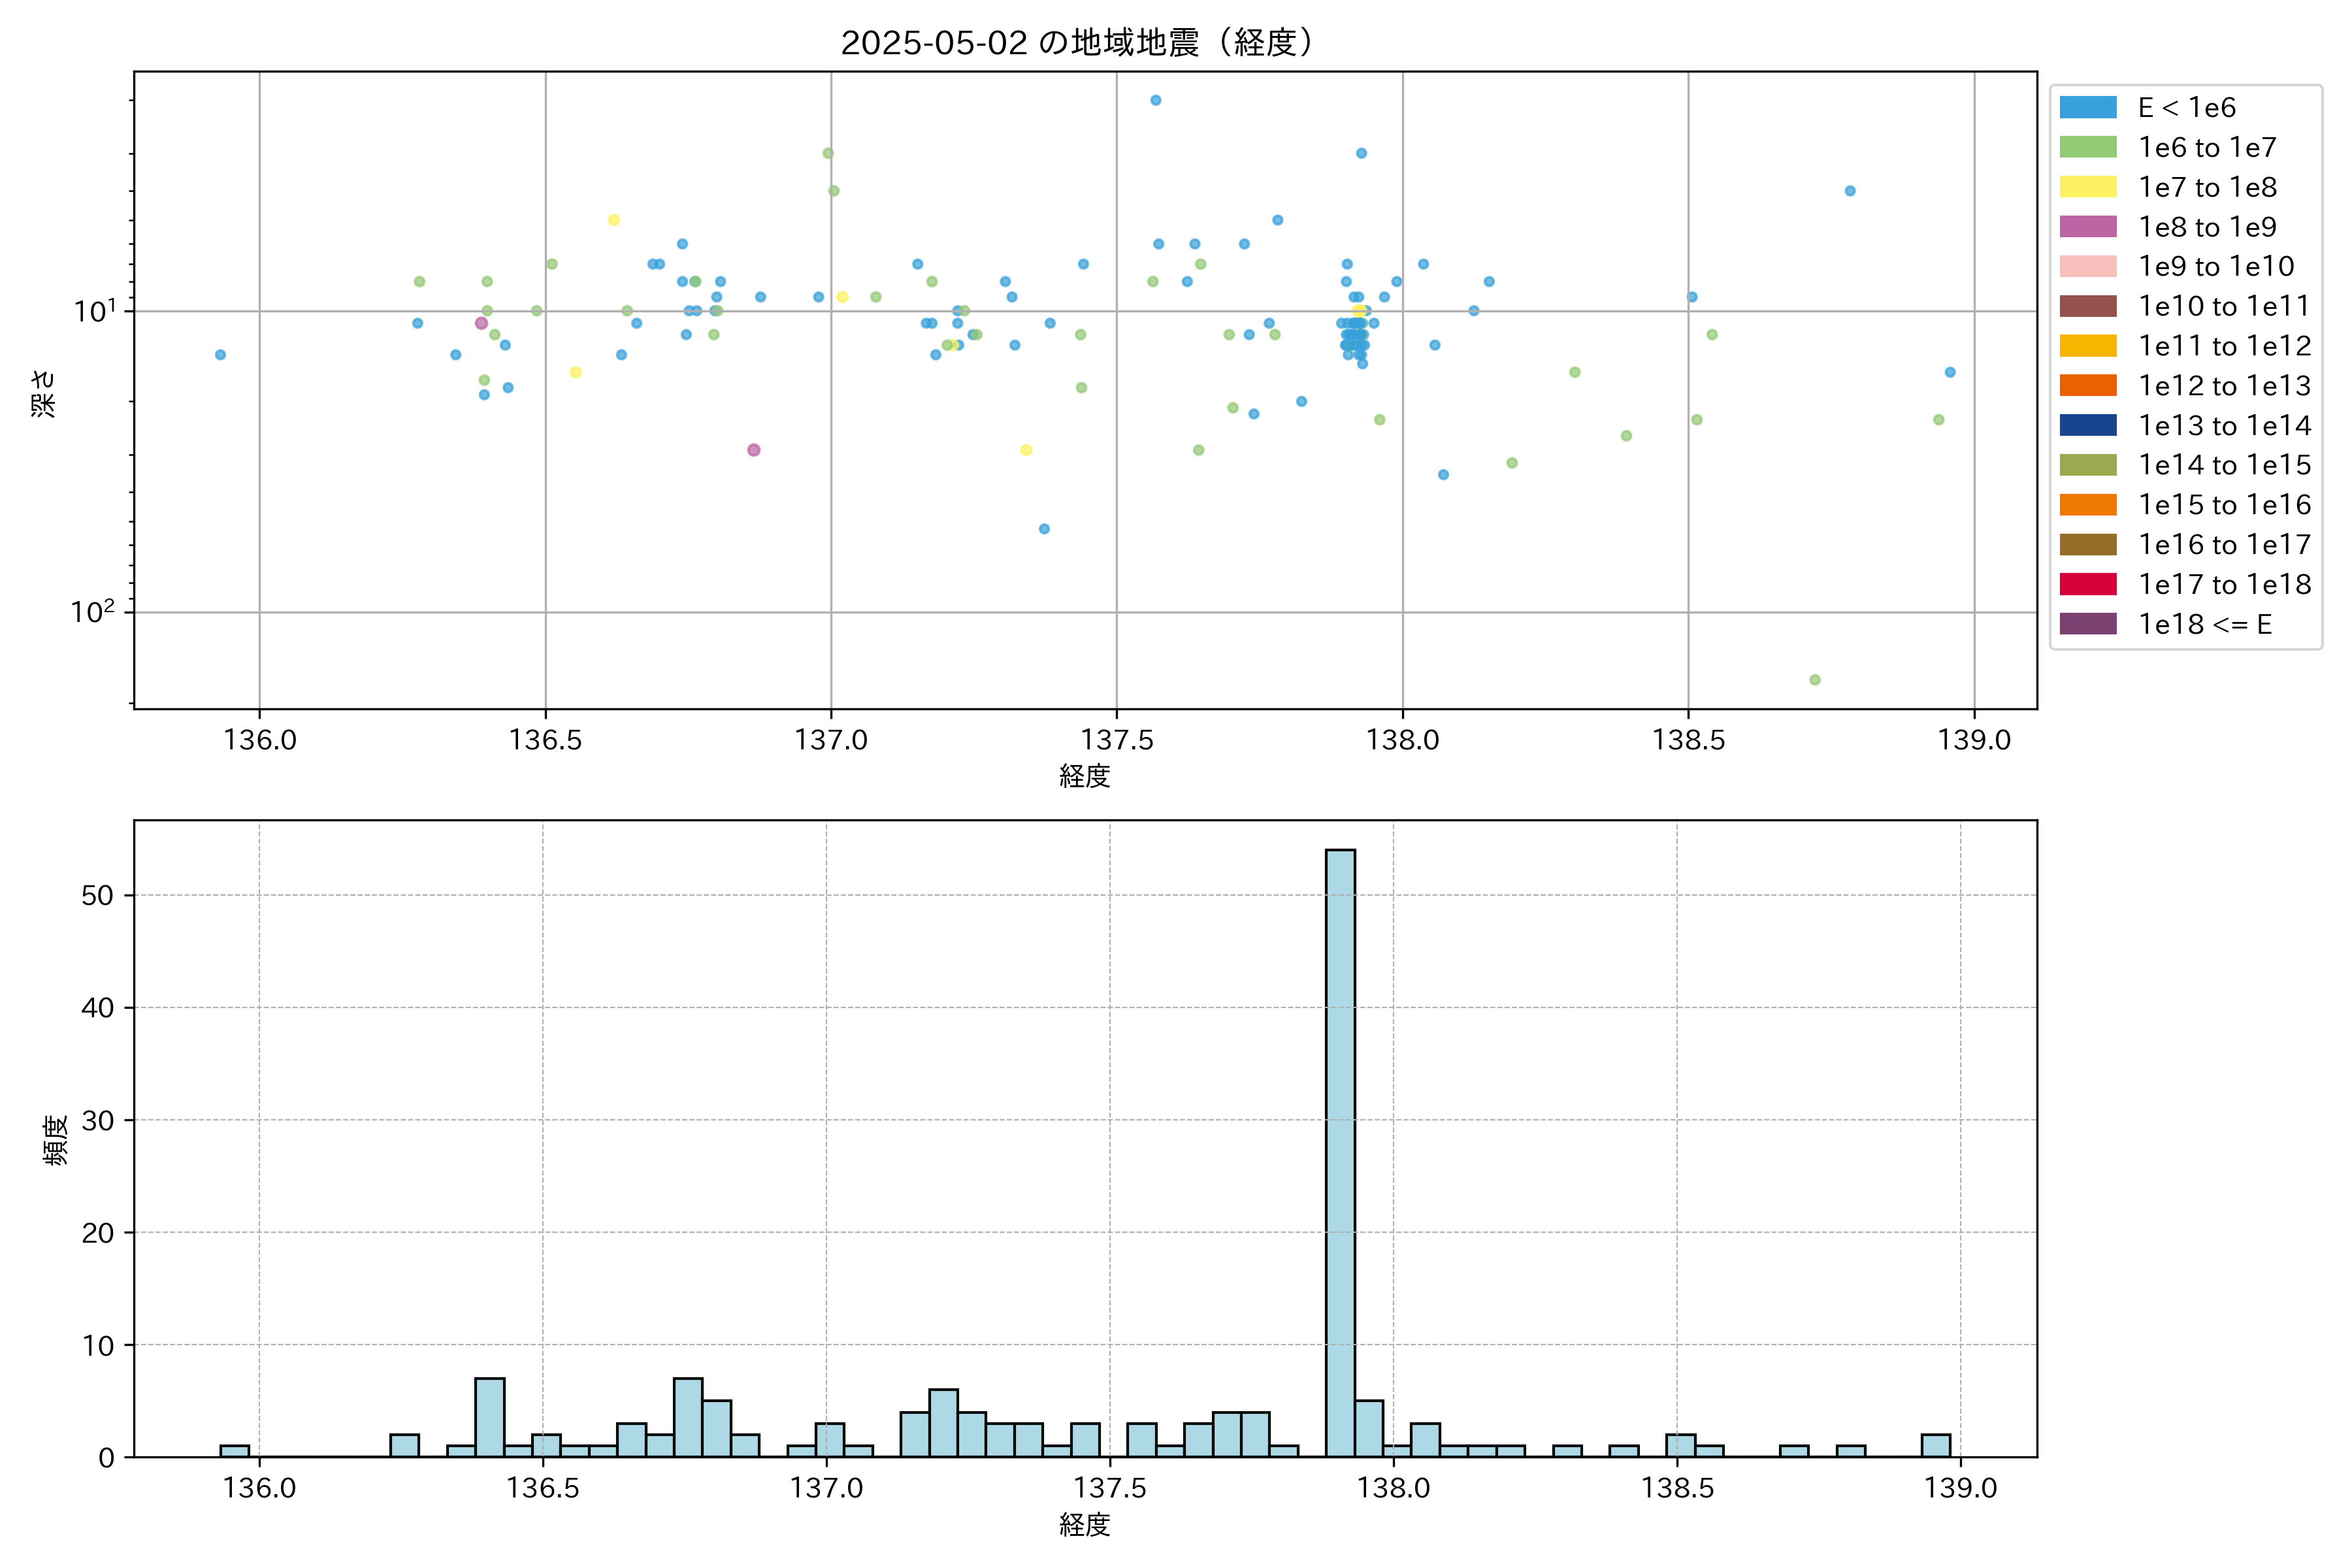Click the tallest histogram bar near 137.9

click(x=1340, y=1150)
